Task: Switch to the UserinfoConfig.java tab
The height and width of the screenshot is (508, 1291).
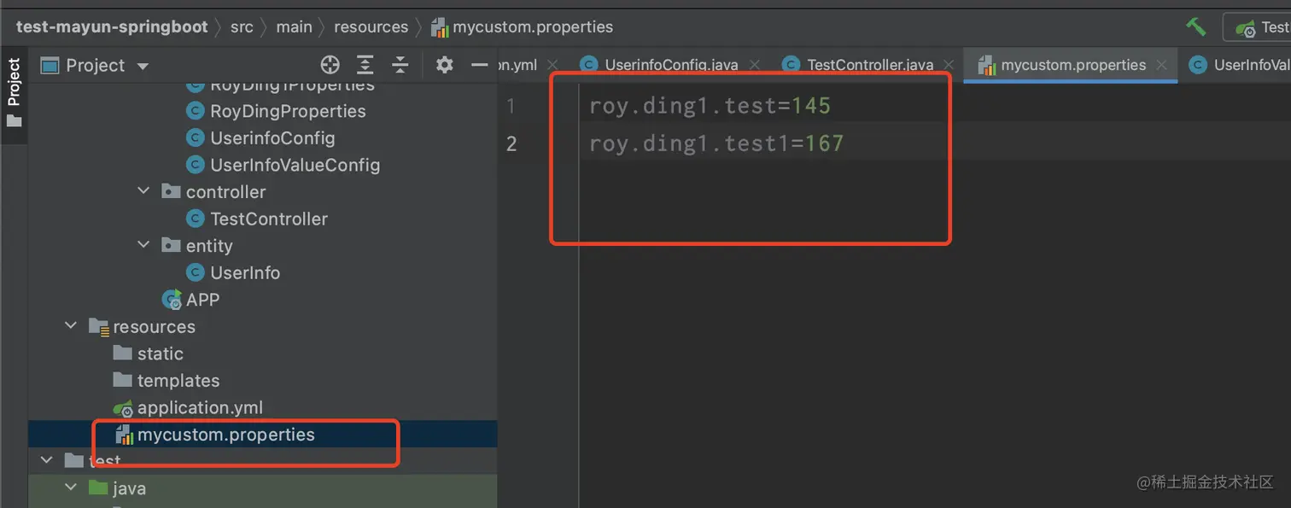Action: [671, 65]
